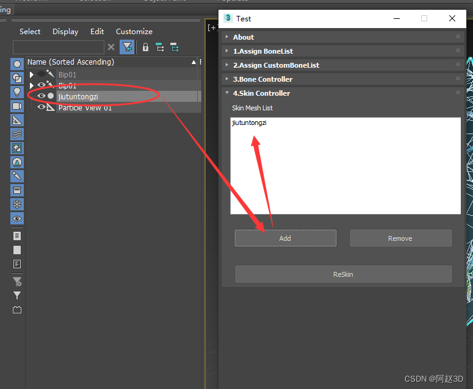
Task: Clear the search field with X icon
Action: point(111,48)
